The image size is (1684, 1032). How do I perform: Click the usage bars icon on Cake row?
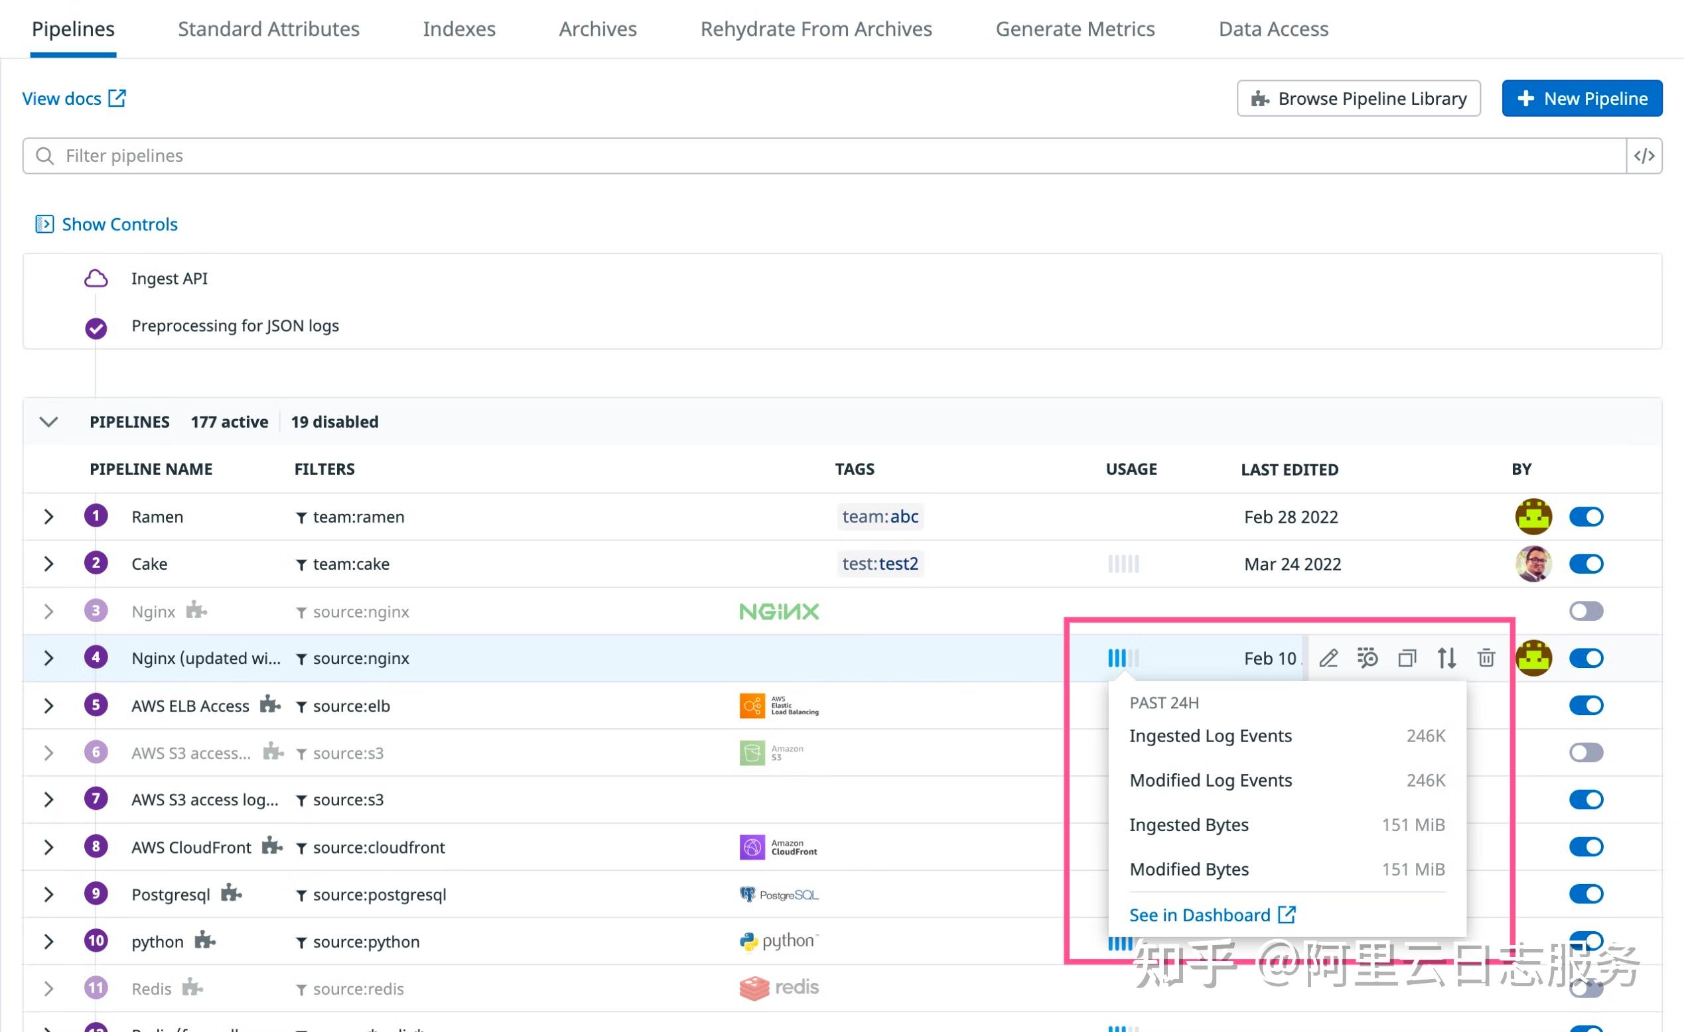[x=1123, y=564]
